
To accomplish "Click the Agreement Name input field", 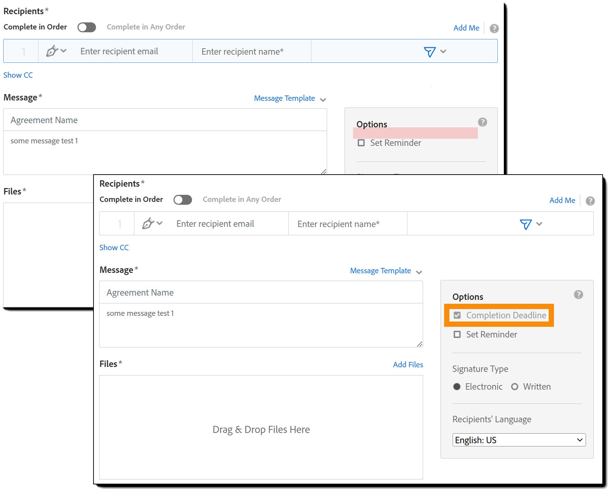I will 261,292.
